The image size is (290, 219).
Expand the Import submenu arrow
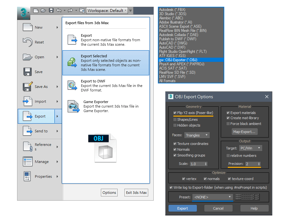[x=57, y=101]
